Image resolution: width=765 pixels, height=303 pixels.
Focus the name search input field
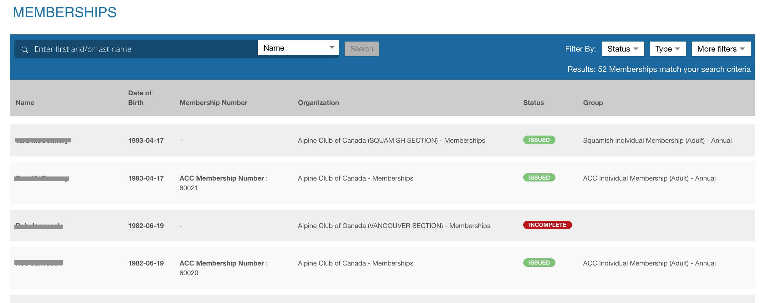[x=136, y=49]
